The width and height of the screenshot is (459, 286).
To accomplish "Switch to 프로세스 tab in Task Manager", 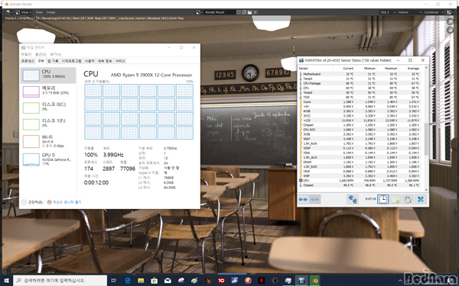I will coord(28,61).
